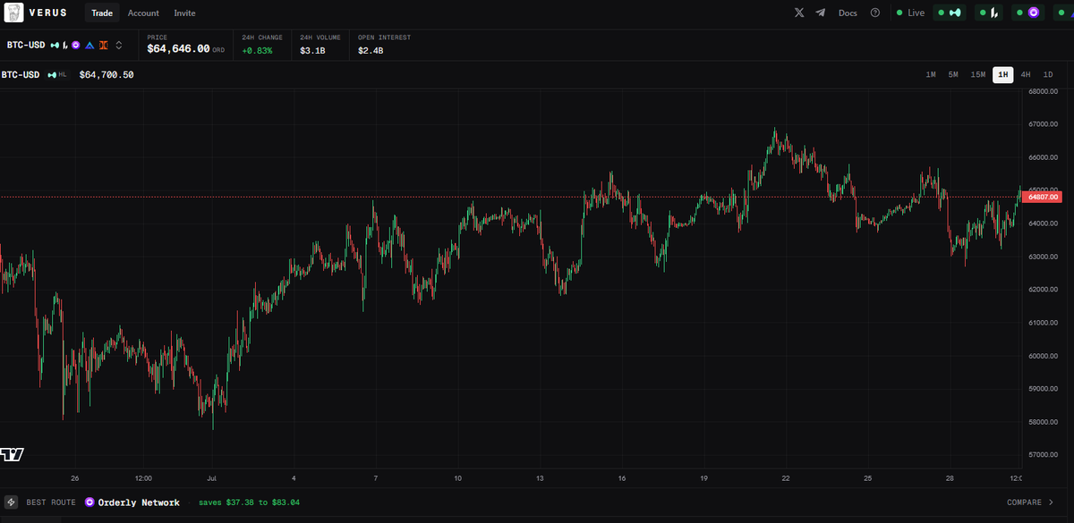Select the 1D chart timeframe
This screenshot has width=1074, height=523.
tap(1048, 75)
